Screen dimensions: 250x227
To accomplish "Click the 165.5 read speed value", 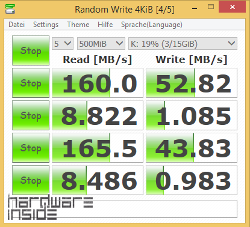I will 98,148.
